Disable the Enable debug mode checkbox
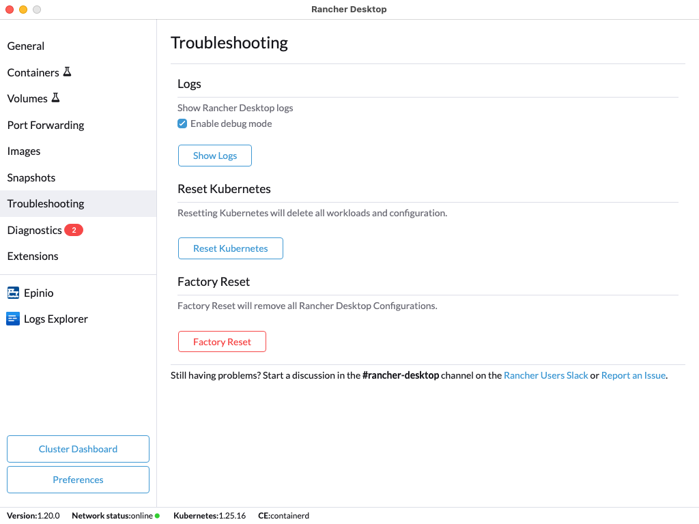 (182, 123)
